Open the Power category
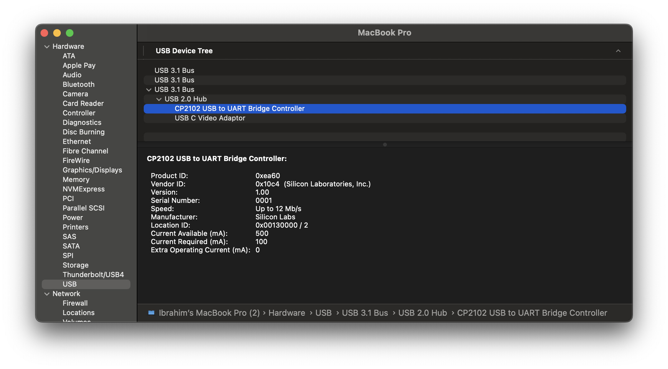Screen dimensions: 668x369 click(x=72, y=217)
